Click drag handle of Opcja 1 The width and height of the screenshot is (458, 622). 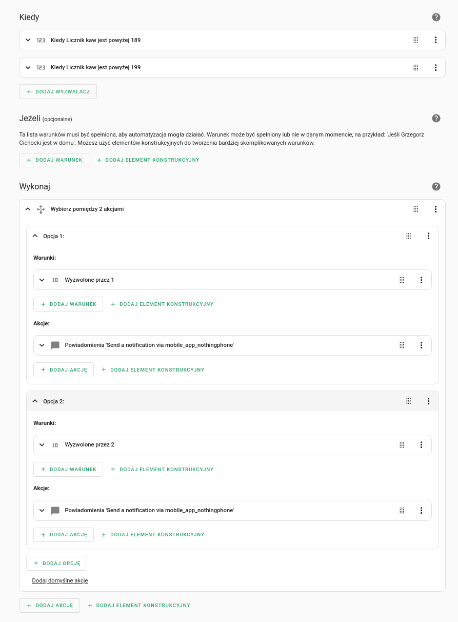pyautogui.click(x=409, y=236)
